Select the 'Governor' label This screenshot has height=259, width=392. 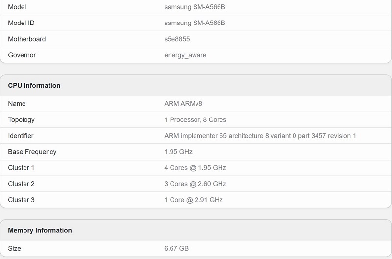(x=22, y=55)
